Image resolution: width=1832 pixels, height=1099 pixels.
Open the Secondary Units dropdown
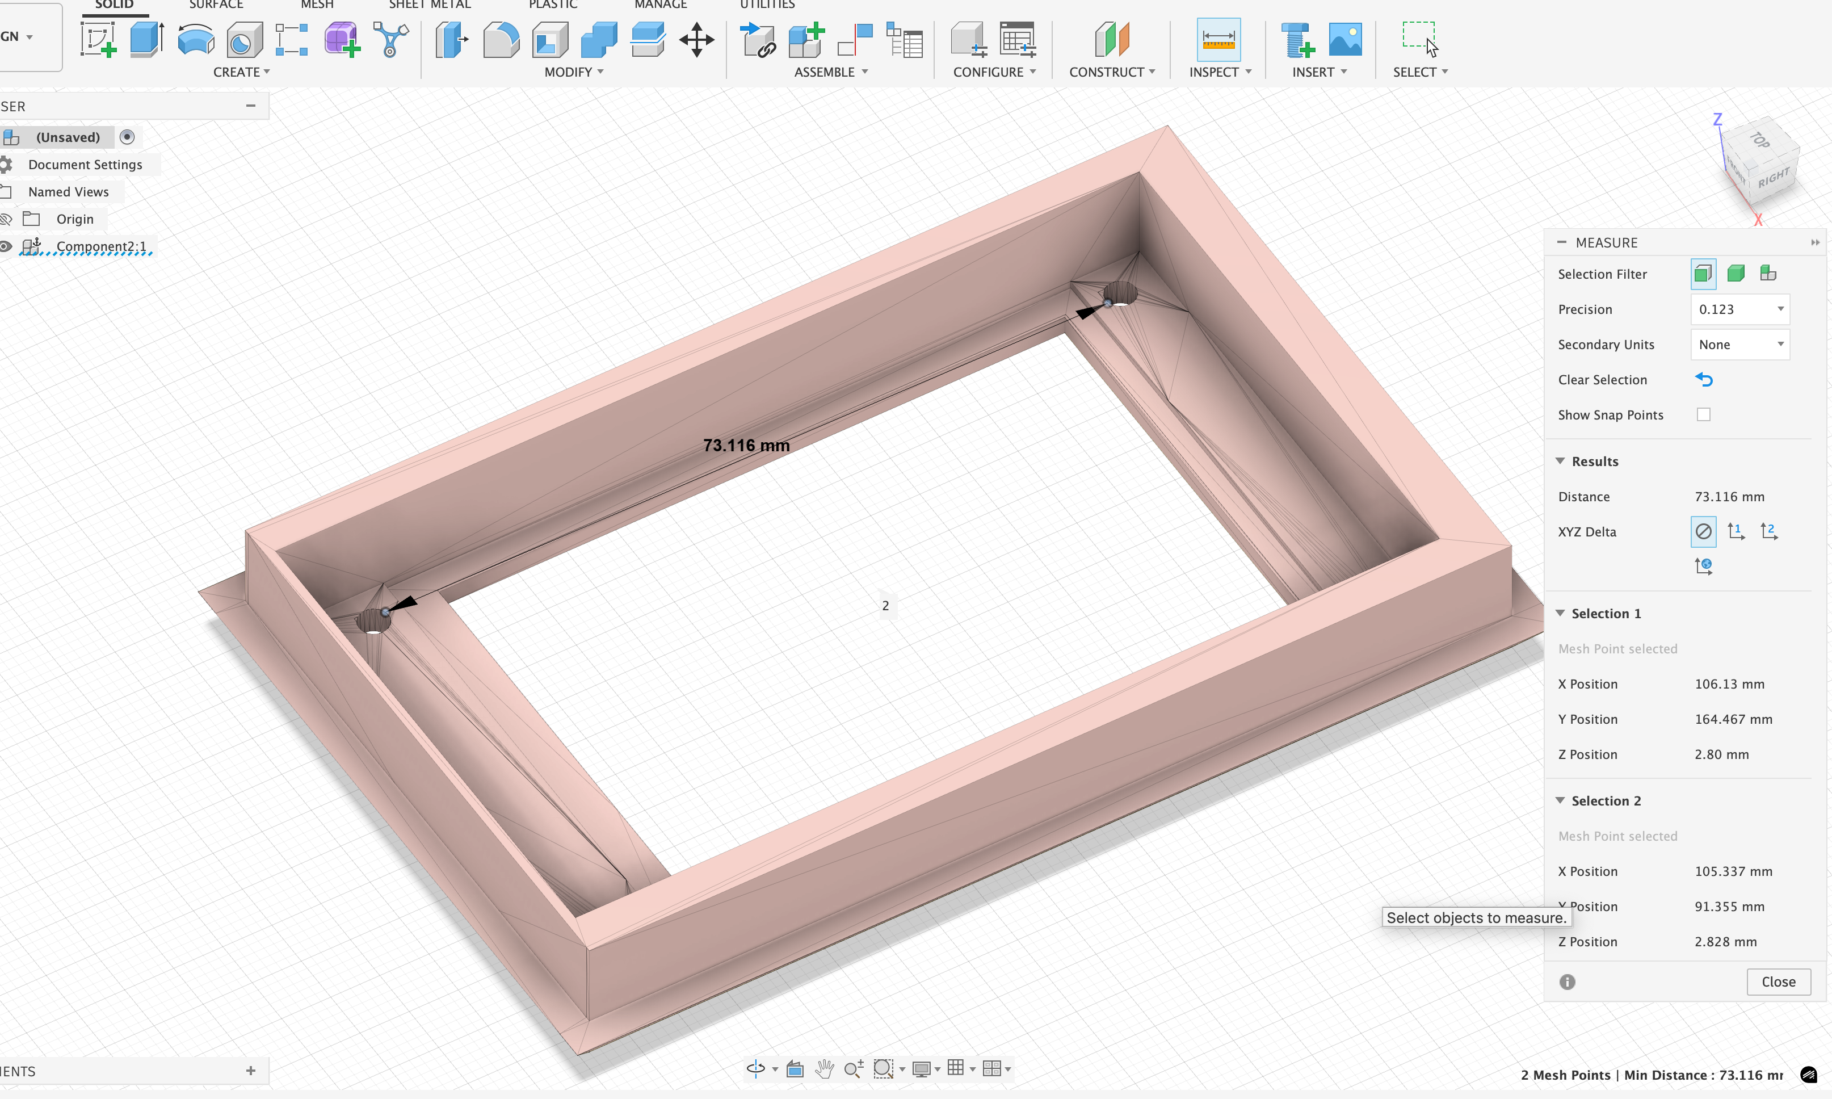[x=1739, y=343]
